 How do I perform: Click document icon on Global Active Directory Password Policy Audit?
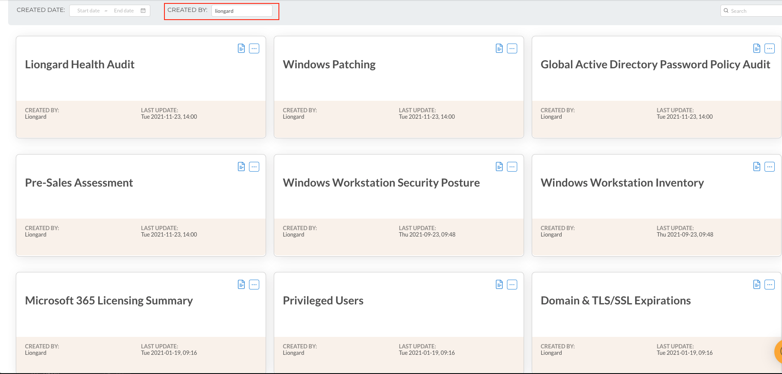(x=757, y=48)
